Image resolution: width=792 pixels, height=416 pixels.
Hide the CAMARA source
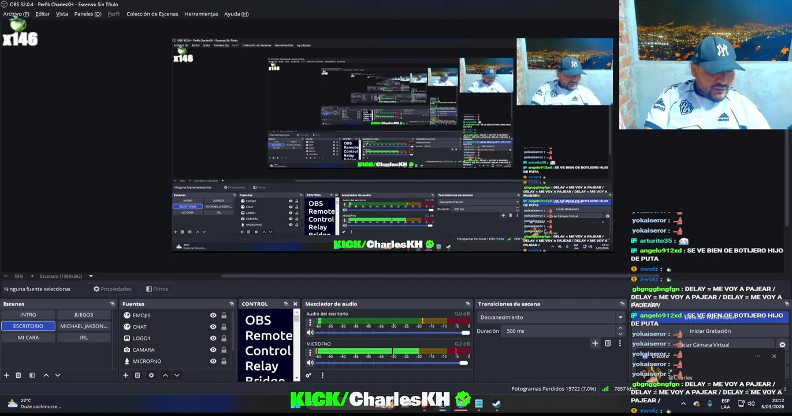tap(213, 350)
